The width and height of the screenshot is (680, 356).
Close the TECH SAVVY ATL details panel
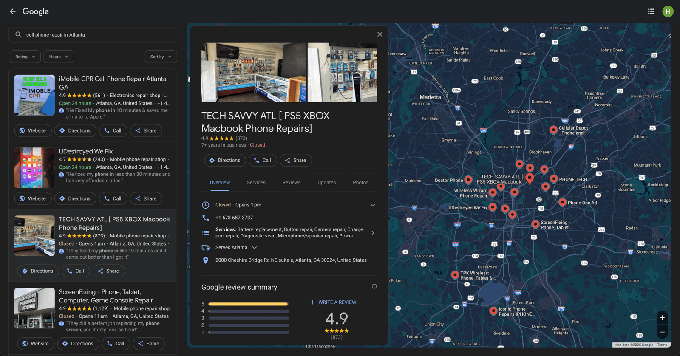[x=380, y=34]
